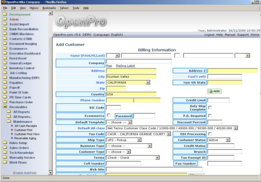Click the Mailing Label link
Screen dimensions: 261x182
pyautogui.click(x=125, y=66)
